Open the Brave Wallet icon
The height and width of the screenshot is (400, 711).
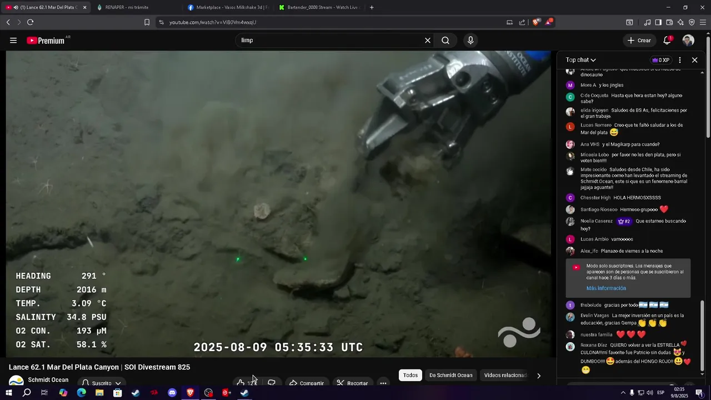pyautogui.click(x=669, y=22)
